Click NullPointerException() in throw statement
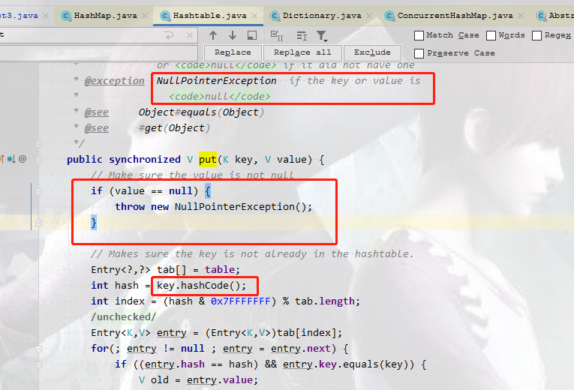 point(240,207)
